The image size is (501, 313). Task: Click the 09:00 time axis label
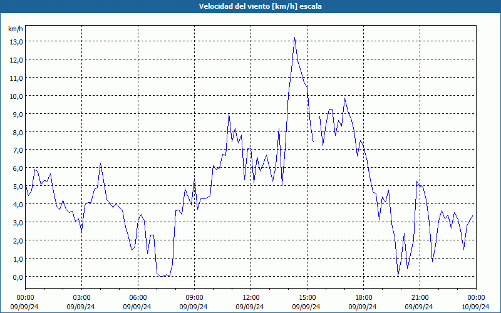point(194,298)
